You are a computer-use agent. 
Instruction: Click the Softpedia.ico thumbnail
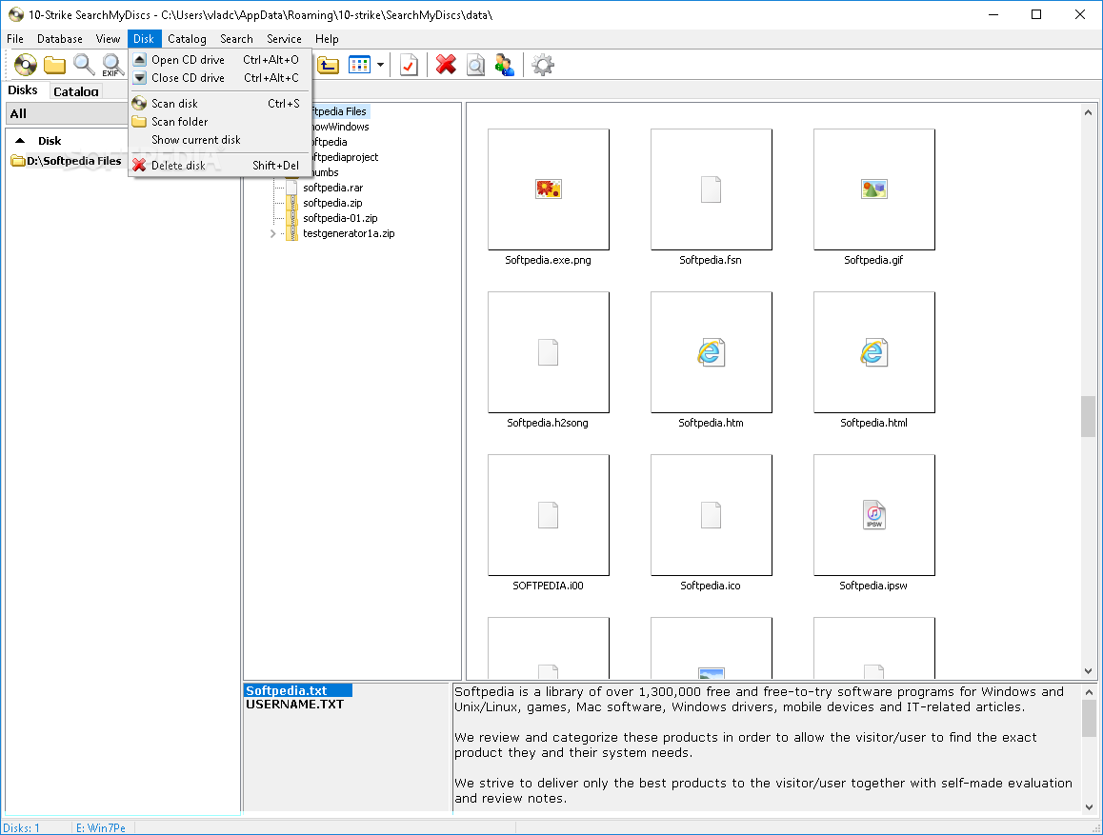[x=712, y=515]
